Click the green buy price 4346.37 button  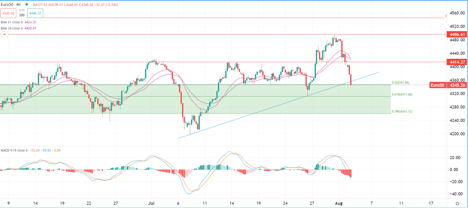click(35, 13)
